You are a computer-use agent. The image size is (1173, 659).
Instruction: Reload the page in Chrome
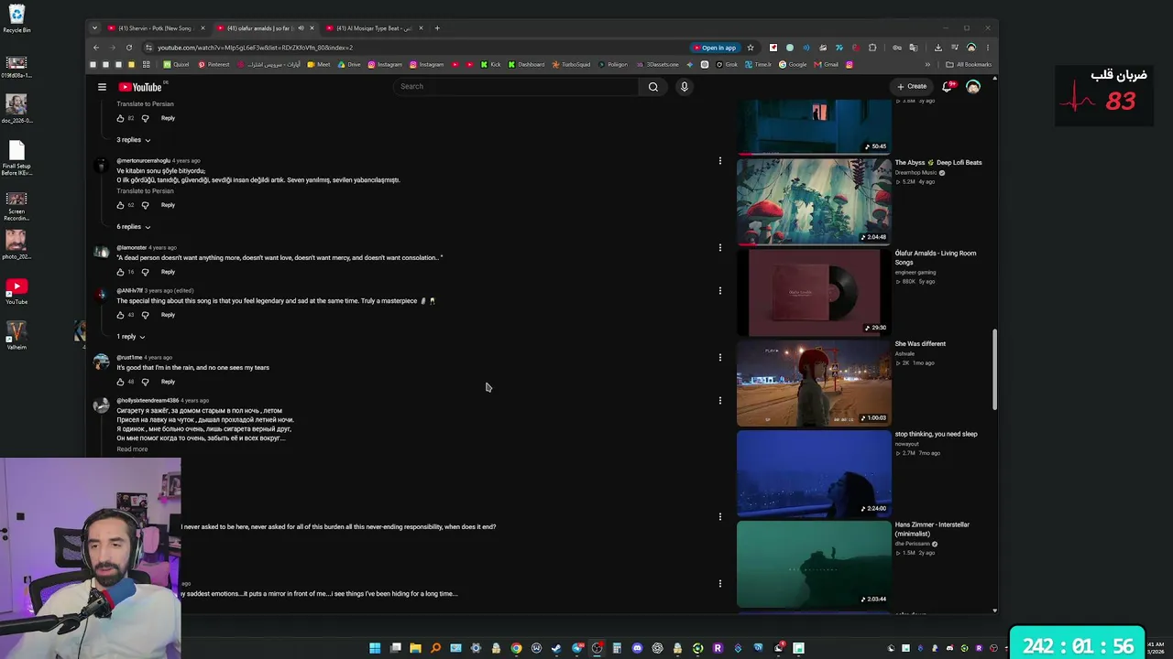click(x=129, y=48)
